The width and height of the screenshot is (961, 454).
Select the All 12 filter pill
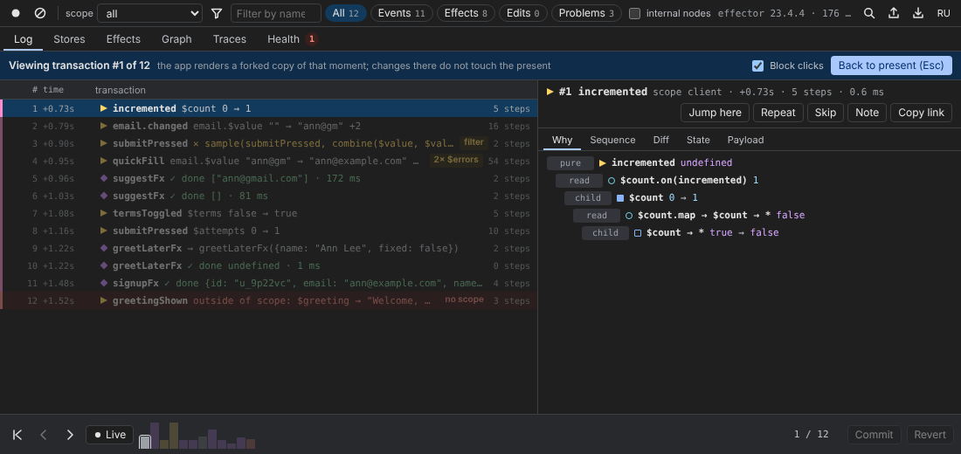click(x=346, y=13)
